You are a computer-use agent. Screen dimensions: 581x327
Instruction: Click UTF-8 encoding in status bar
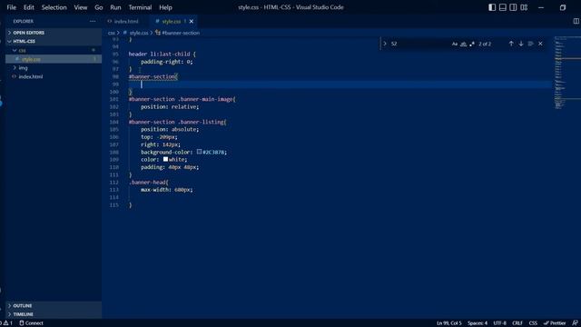coord(500,323)
